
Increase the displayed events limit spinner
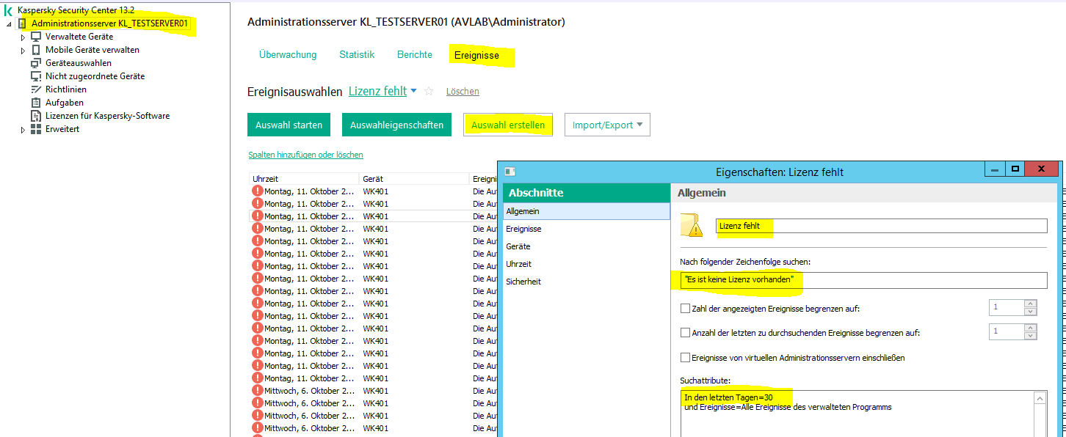[1031, 304]
